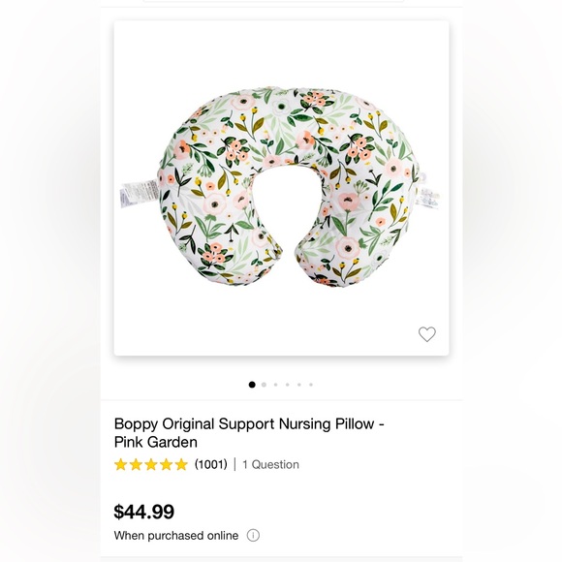The image size is (562, 562).
Task: View the (1001) reviews count
Action: coord(211,464)
